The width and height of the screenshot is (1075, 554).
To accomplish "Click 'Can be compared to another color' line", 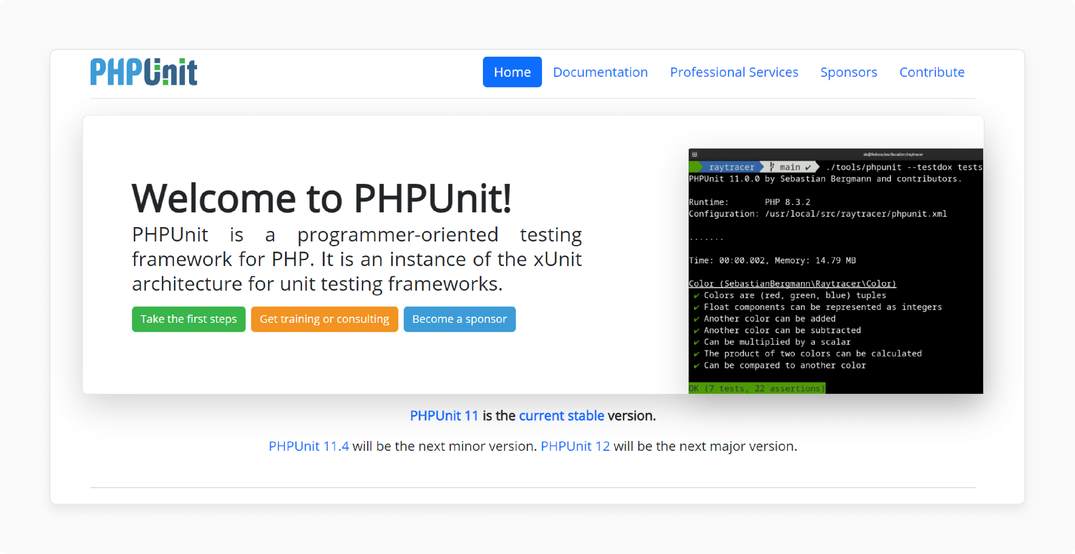I will [779, 365].
